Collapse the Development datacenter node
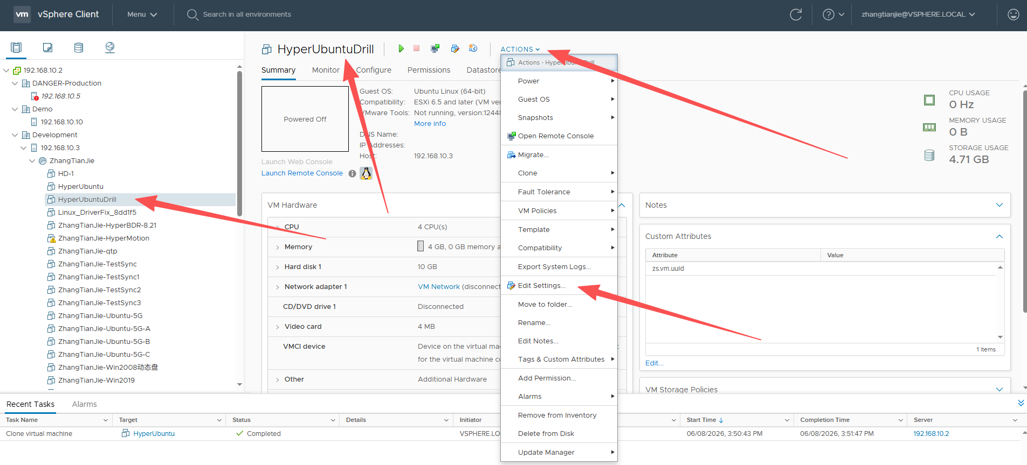Image resolution: width=1027 pixels, height=465 pixels. [15, 135]
